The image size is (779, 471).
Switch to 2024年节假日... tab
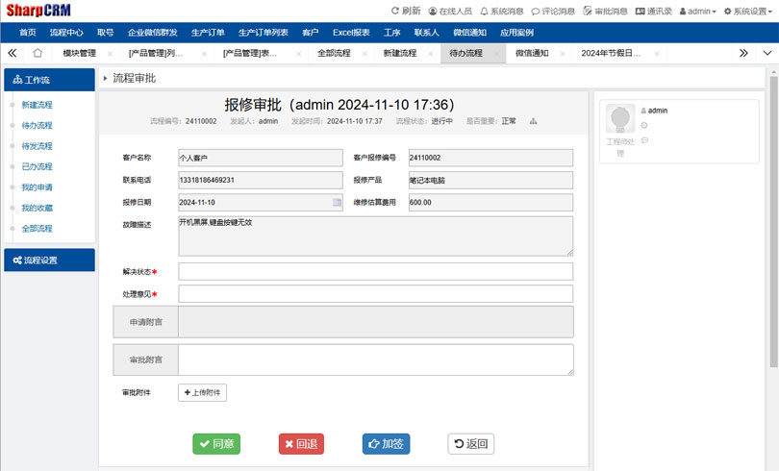click(611, 53)
